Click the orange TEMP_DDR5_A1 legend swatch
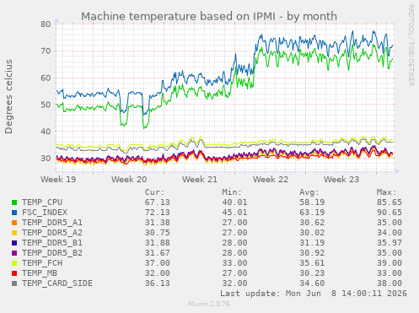 point(14,223)
